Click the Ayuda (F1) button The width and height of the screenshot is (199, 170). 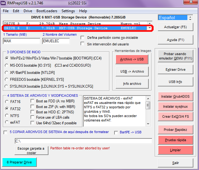pos(175,40)
